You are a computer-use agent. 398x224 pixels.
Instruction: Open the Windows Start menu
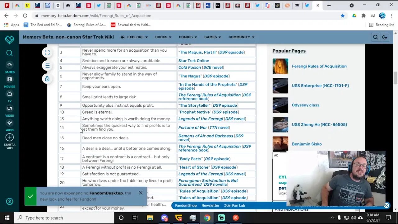tap(7, 218)
